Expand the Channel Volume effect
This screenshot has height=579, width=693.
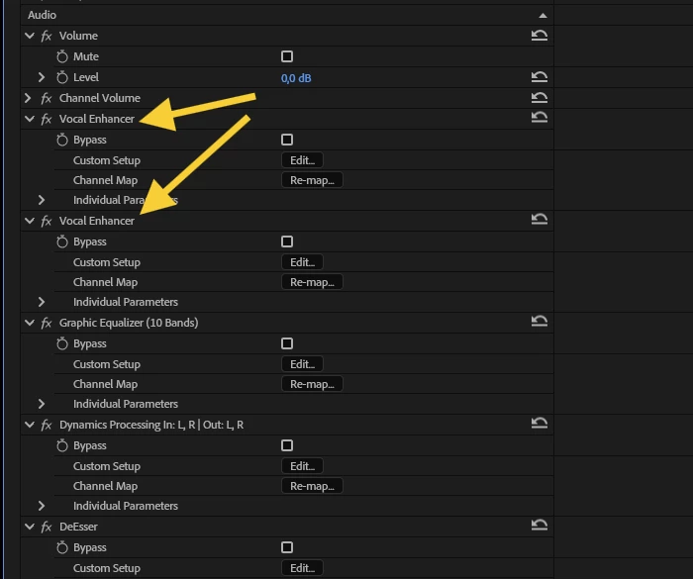28,98
